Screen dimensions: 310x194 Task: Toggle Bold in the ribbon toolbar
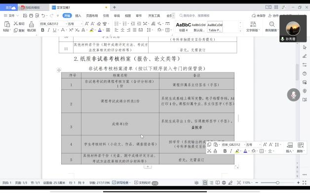pyautogui.click(x=42, y=30)
